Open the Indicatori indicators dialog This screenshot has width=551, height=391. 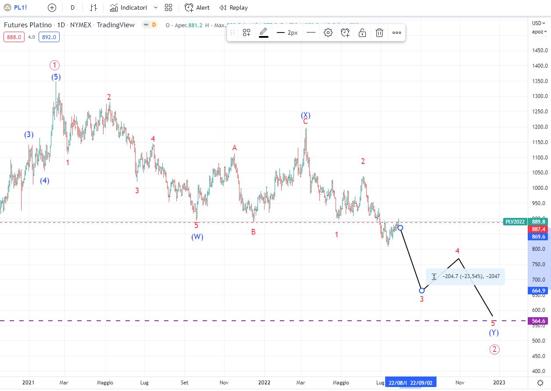[128, 7]
